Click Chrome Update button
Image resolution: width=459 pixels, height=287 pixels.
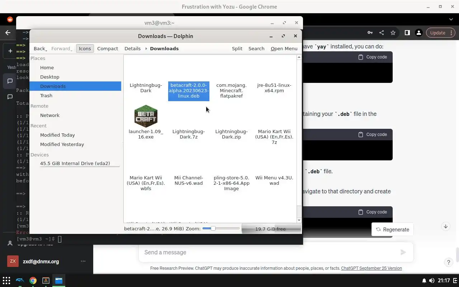pyautogui.click(x=438, y=33)
